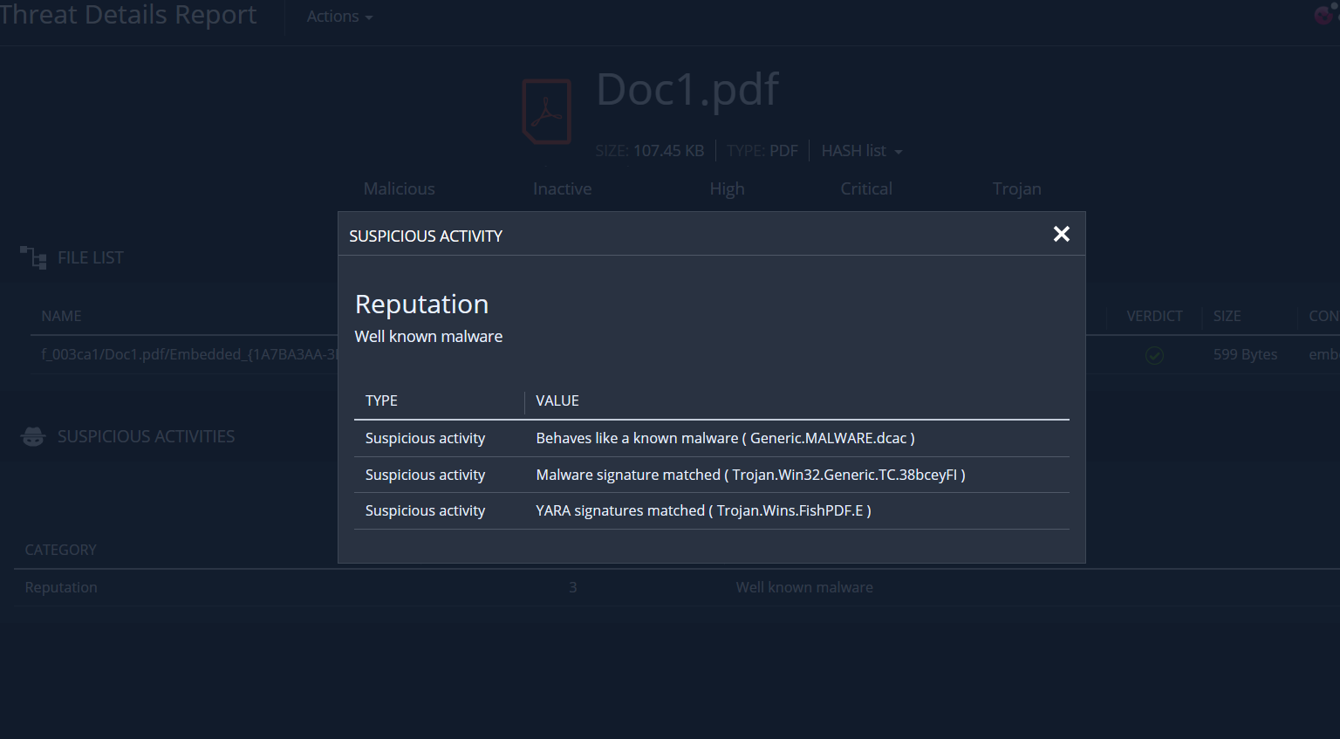Click the user avatar icon at top right
1340x739 pixels.
pos(1324,14)
